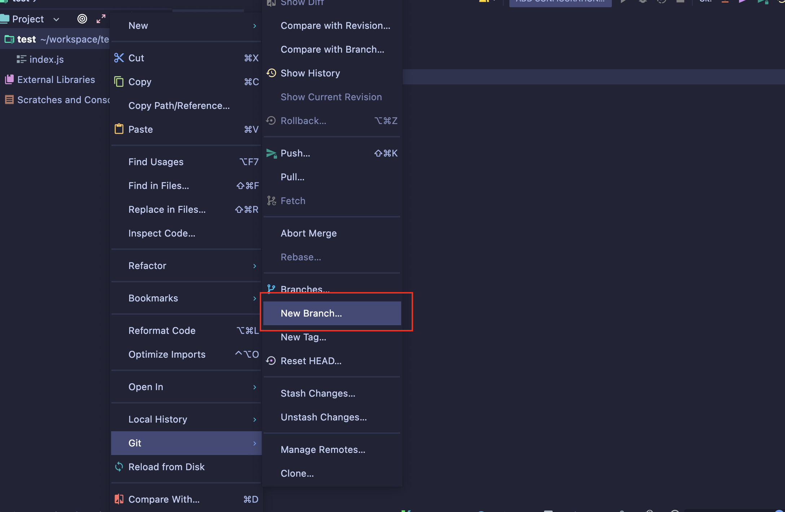Select Compare with Branch option

(332, 49)
